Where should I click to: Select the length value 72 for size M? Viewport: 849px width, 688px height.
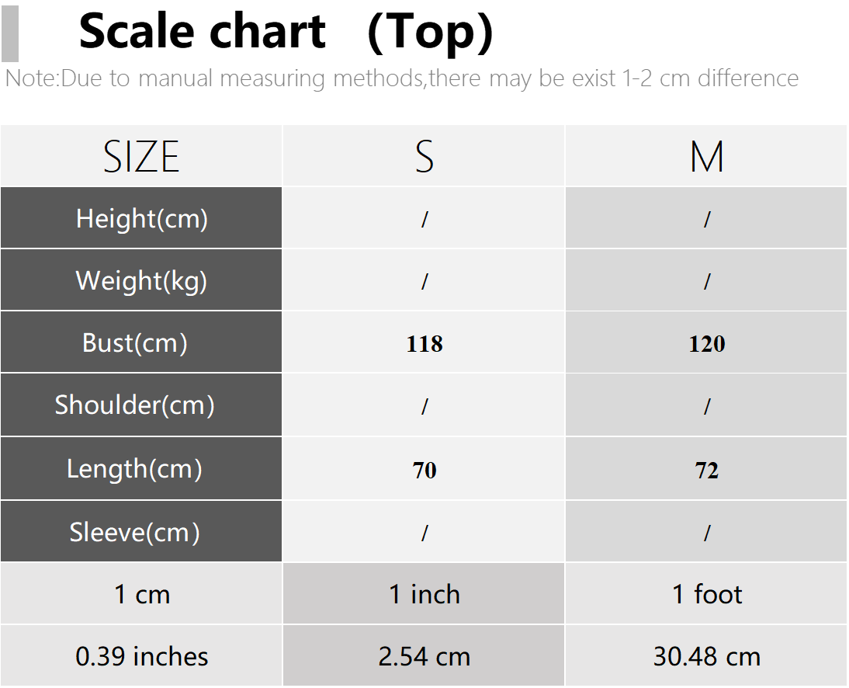[x=706, y=469]
